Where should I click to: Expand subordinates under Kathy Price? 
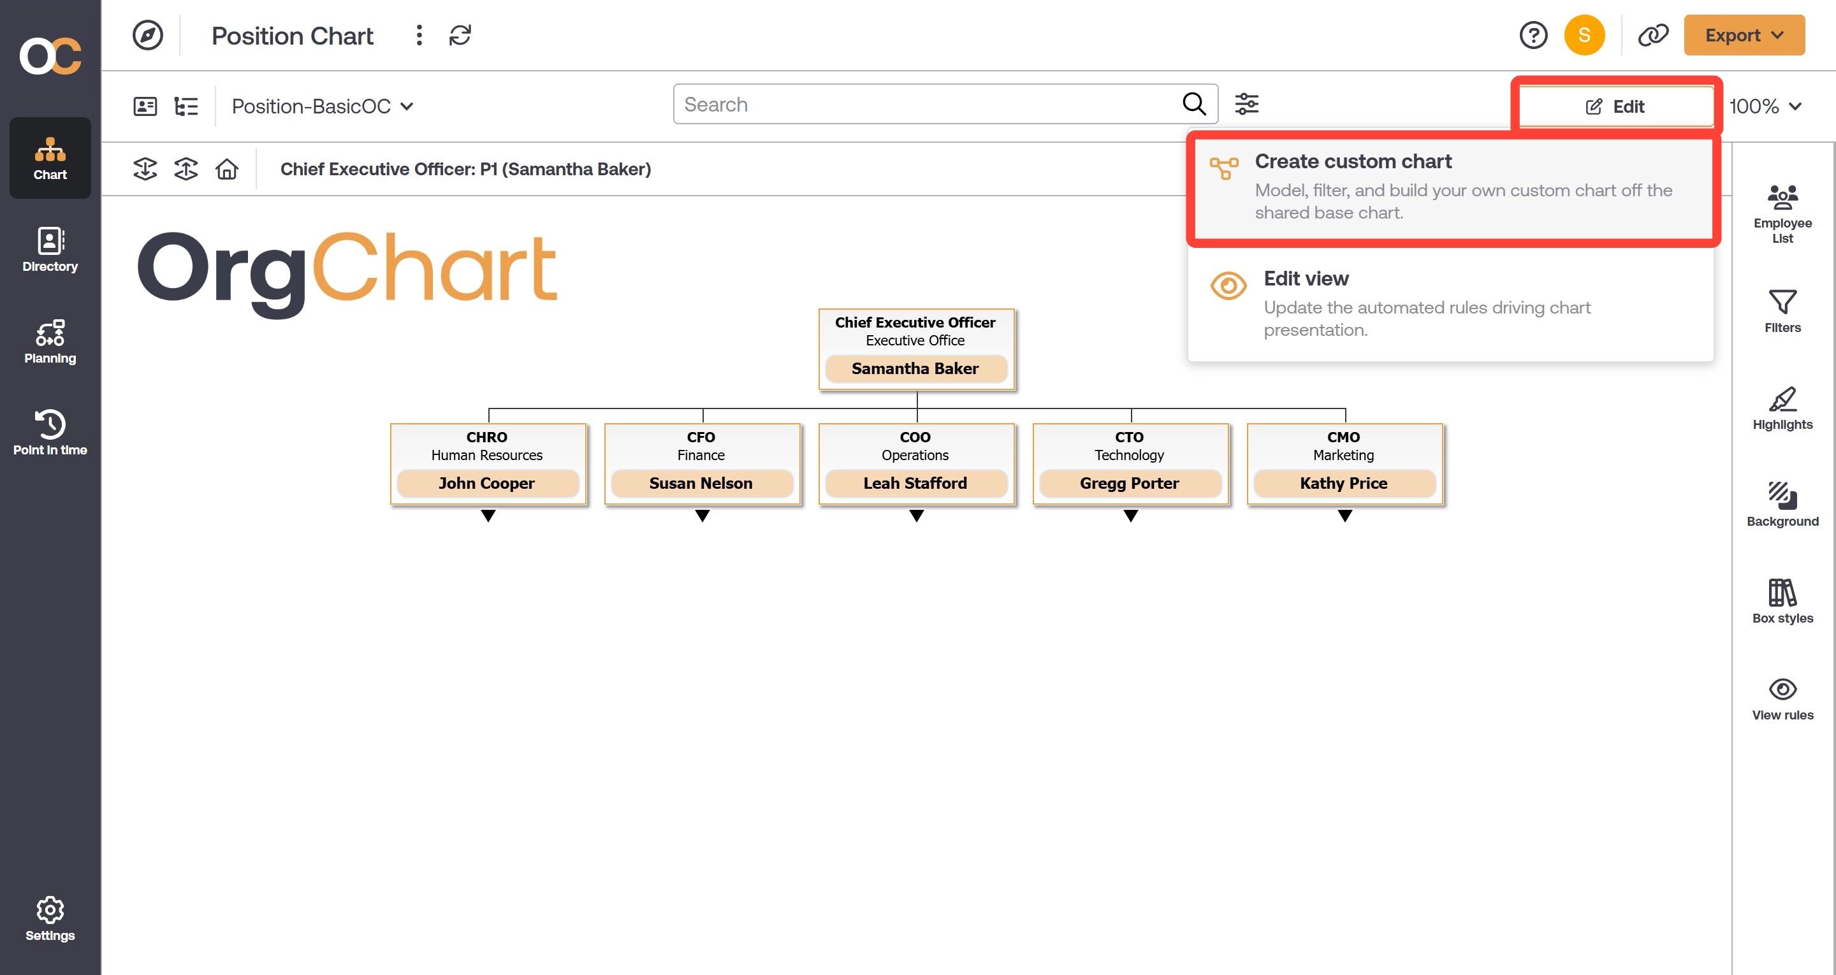click(x=1345, y=516)
